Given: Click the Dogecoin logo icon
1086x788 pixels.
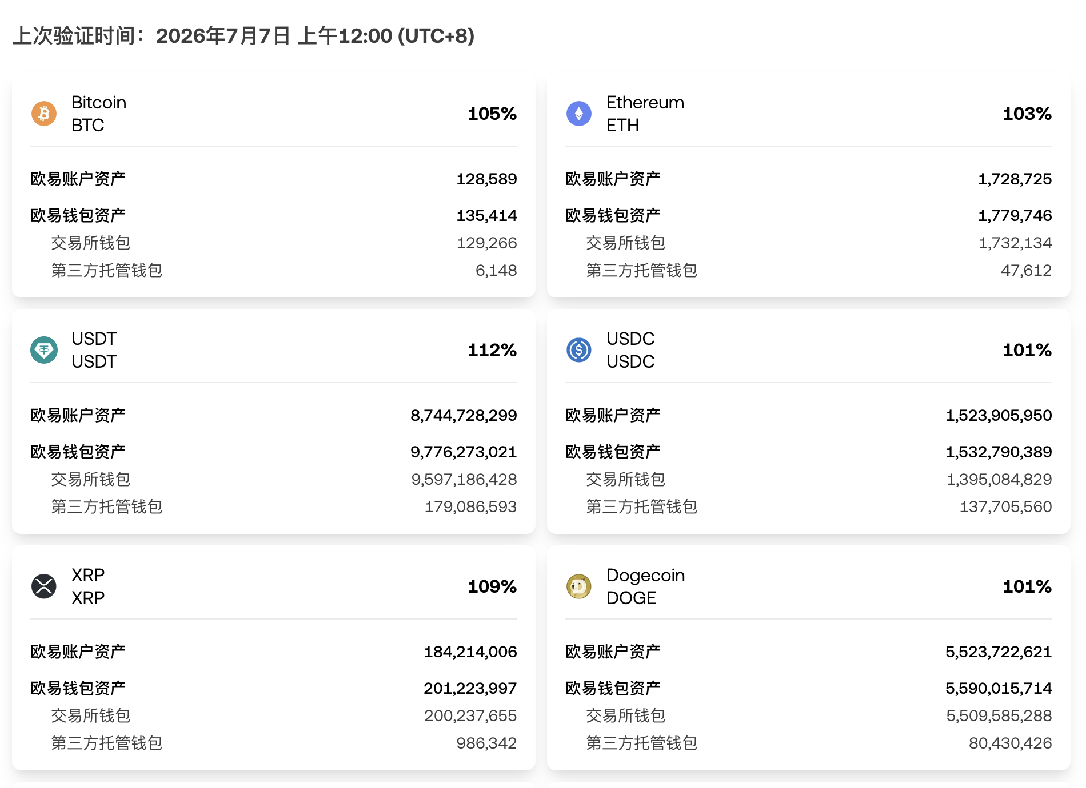Looking at the screenshot, I should tap(579, 586).
